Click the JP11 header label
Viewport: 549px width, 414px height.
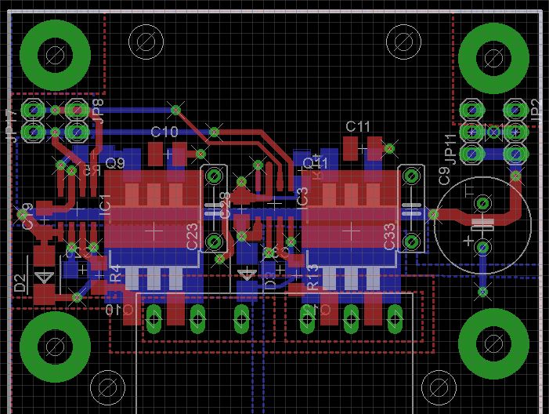pyautogui.click(x=450, y=149)
